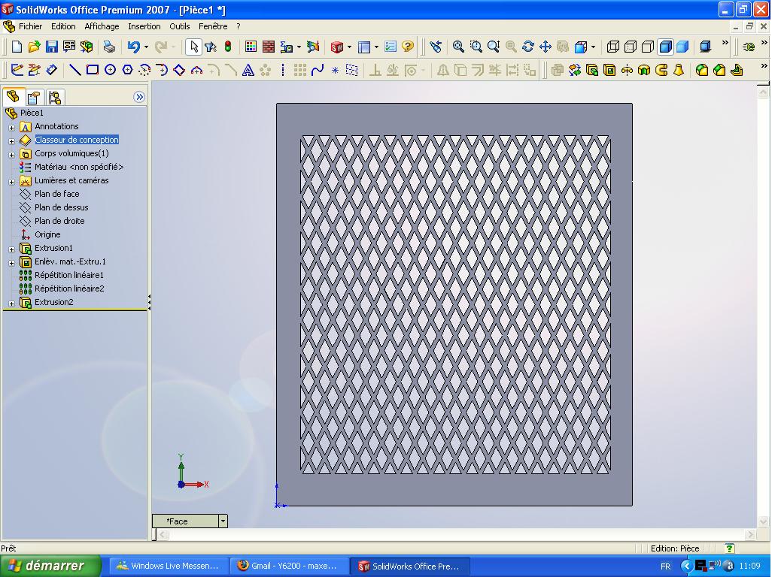Open the Outils menu
Screen dimensions: 781x577
[x=179, y=26]
